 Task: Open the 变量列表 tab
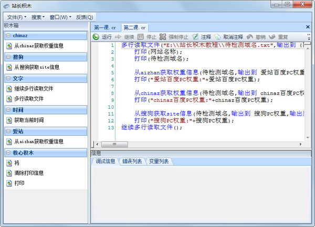159,161
